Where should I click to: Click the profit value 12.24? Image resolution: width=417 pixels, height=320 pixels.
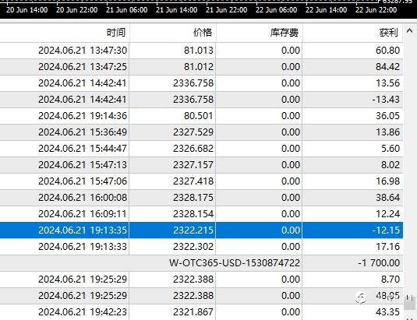[387, 214]
